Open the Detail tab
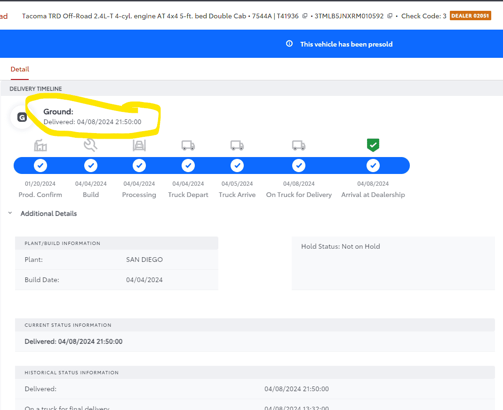 pos(20,69)
